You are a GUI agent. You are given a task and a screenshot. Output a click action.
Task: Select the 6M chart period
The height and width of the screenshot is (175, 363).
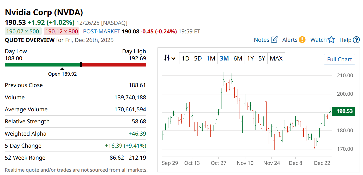pos(238,58)
